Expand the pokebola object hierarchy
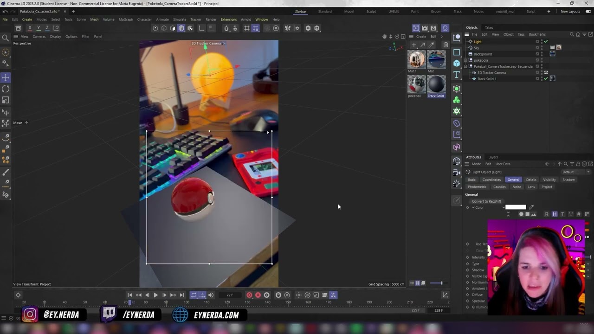Screen dimensions: 594x334 click(466, 60)
